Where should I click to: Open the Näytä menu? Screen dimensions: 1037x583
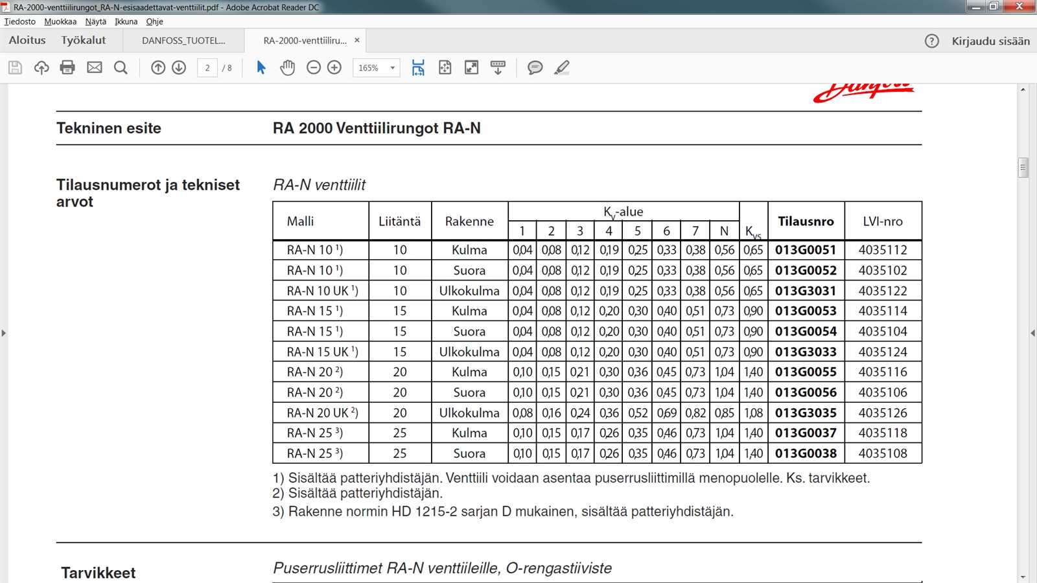click(96, 21)
